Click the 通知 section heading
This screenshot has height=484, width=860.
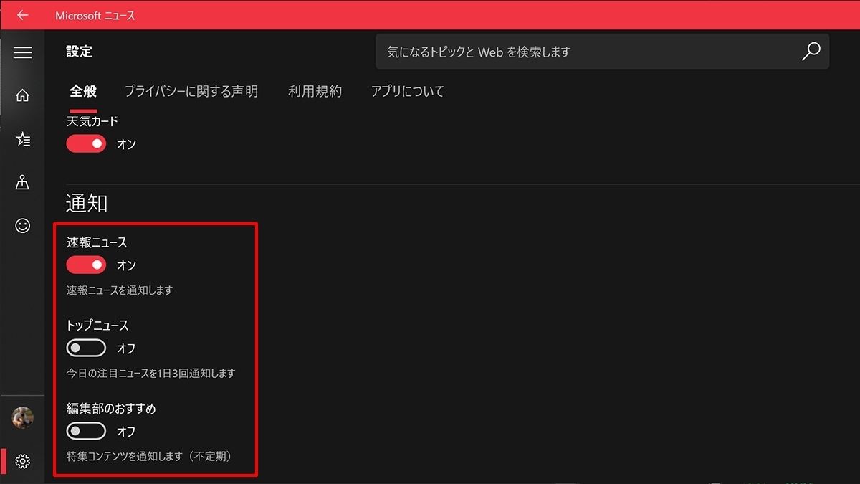click(87, 203)
